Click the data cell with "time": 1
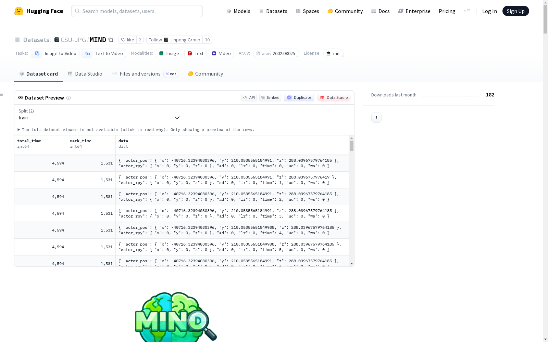Image resolution: width=548 pixels, height=342 pixels. pyautogui.click(x=233, y=180)
